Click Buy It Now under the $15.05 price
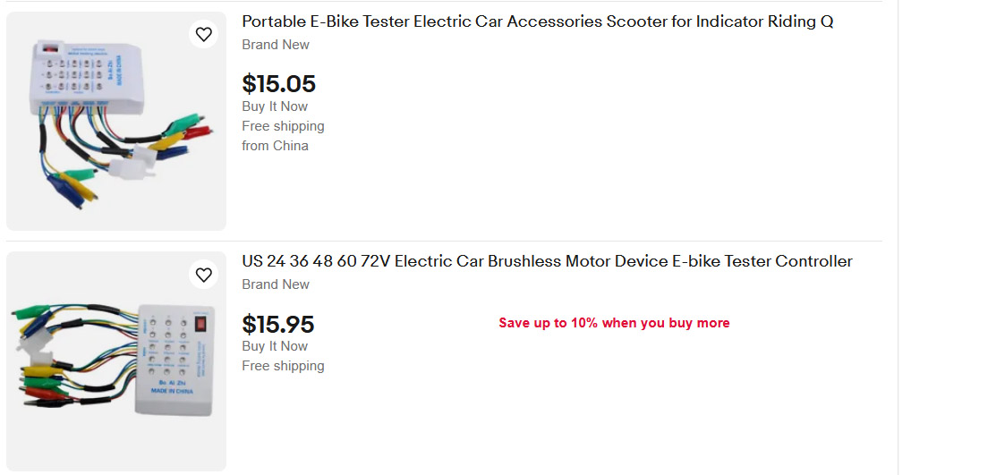The width and height of the screenshot is (996, 475). (275, 106)
